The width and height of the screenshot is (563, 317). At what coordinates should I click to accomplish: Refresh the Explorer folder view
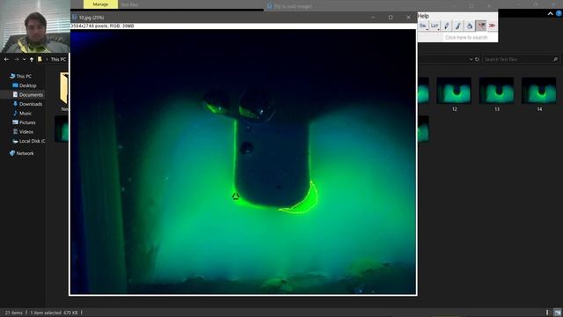(x=477, y=59)
